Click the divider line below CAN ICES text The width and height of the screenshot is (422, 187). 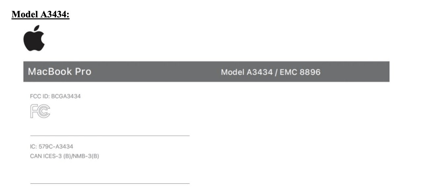110,183
